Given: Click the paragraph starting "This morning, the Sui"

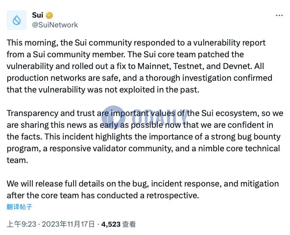Looking at the screenshot, I should 140,66.
